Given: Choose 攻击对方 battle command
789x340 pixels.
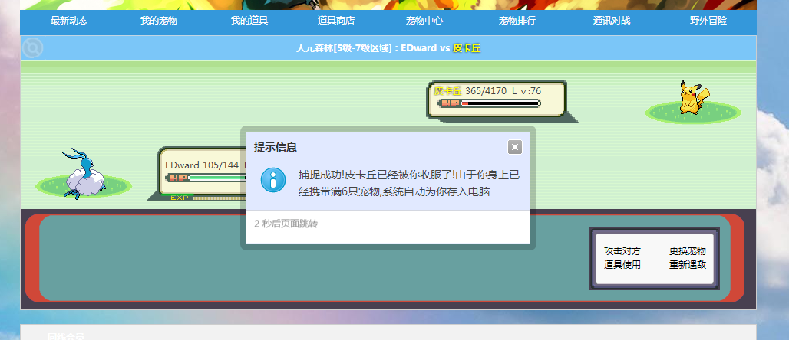Looking at the screenshot, I should [622, 251].
